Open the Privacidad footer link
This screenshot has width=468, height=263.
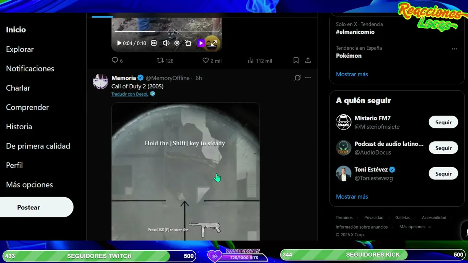(374, 218)
